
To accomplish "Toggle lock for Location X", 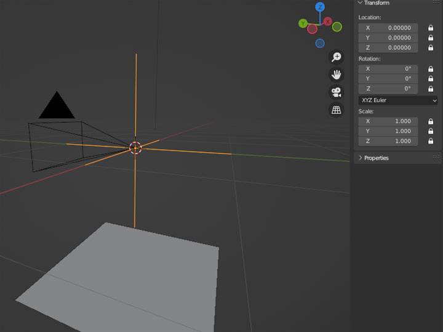I will [431, 28].
